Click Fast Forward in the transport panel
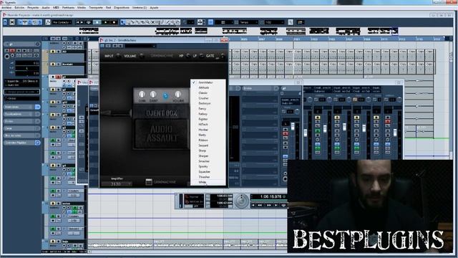The height and width of the screenshot is (258, 458). [x=268, y=206]
